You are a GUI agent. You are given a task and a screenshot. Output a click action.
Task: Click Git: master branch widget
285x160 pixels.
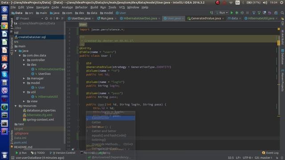click(263, 158)
